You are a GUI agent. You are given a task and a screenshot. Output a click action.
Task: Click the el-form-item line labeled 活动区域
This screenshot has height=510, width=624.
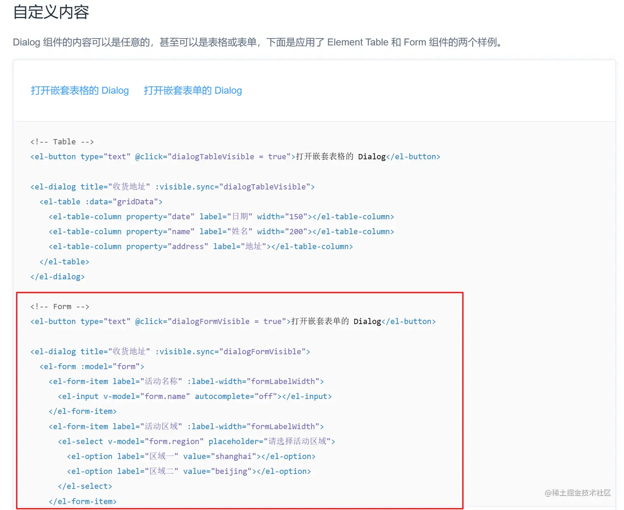tap(186, 426)
